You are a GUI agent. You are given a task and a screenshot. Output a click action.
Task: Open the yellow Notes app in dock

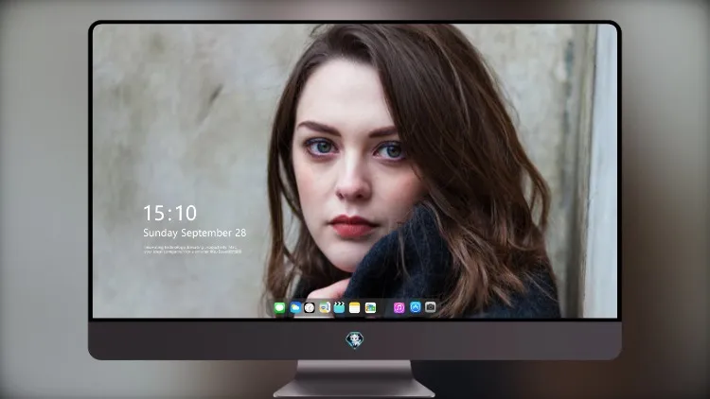coord(355,308)
